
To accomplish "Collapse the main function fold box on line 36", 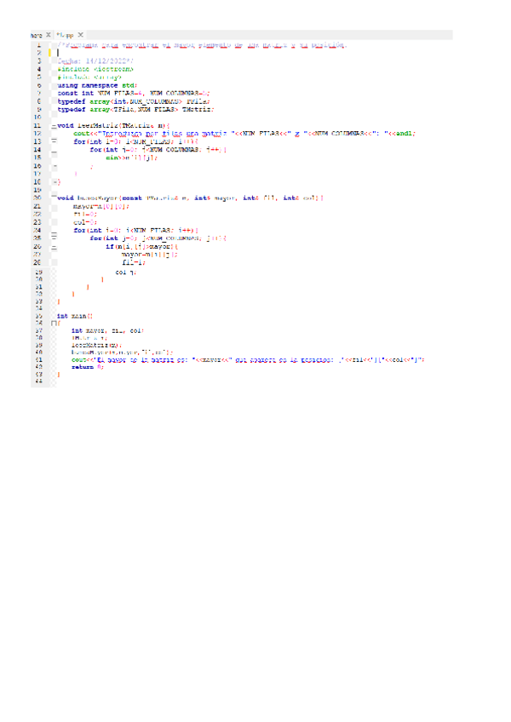I will tap(54, 323).
